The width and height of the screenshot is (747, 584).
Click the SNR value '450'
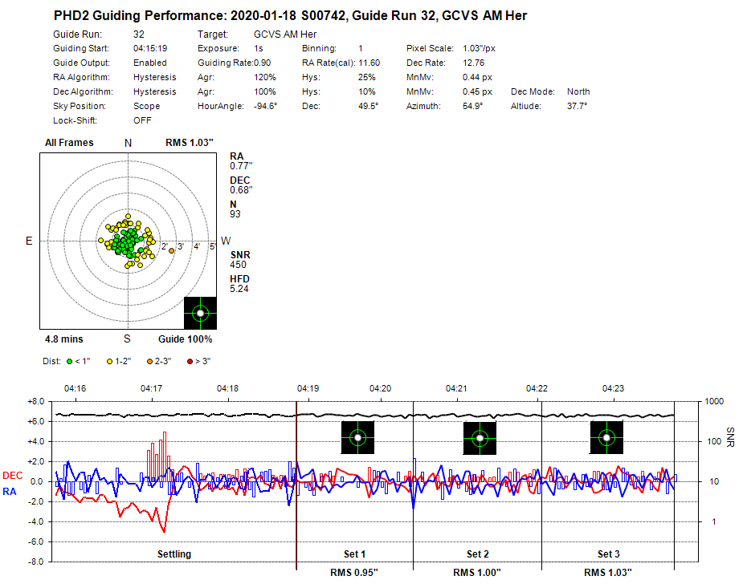pos(238,265)
